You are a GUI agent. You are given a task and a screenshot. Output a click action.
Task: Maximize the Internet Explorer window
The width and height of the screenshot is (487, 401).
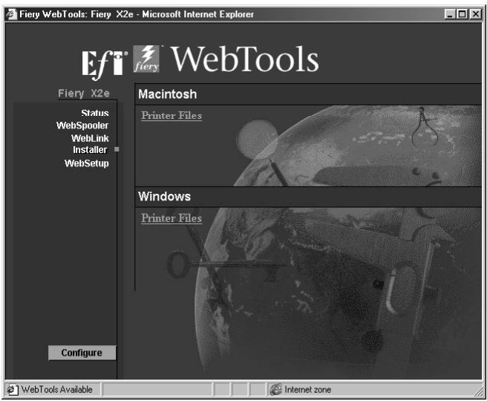[x=462, y=14]
